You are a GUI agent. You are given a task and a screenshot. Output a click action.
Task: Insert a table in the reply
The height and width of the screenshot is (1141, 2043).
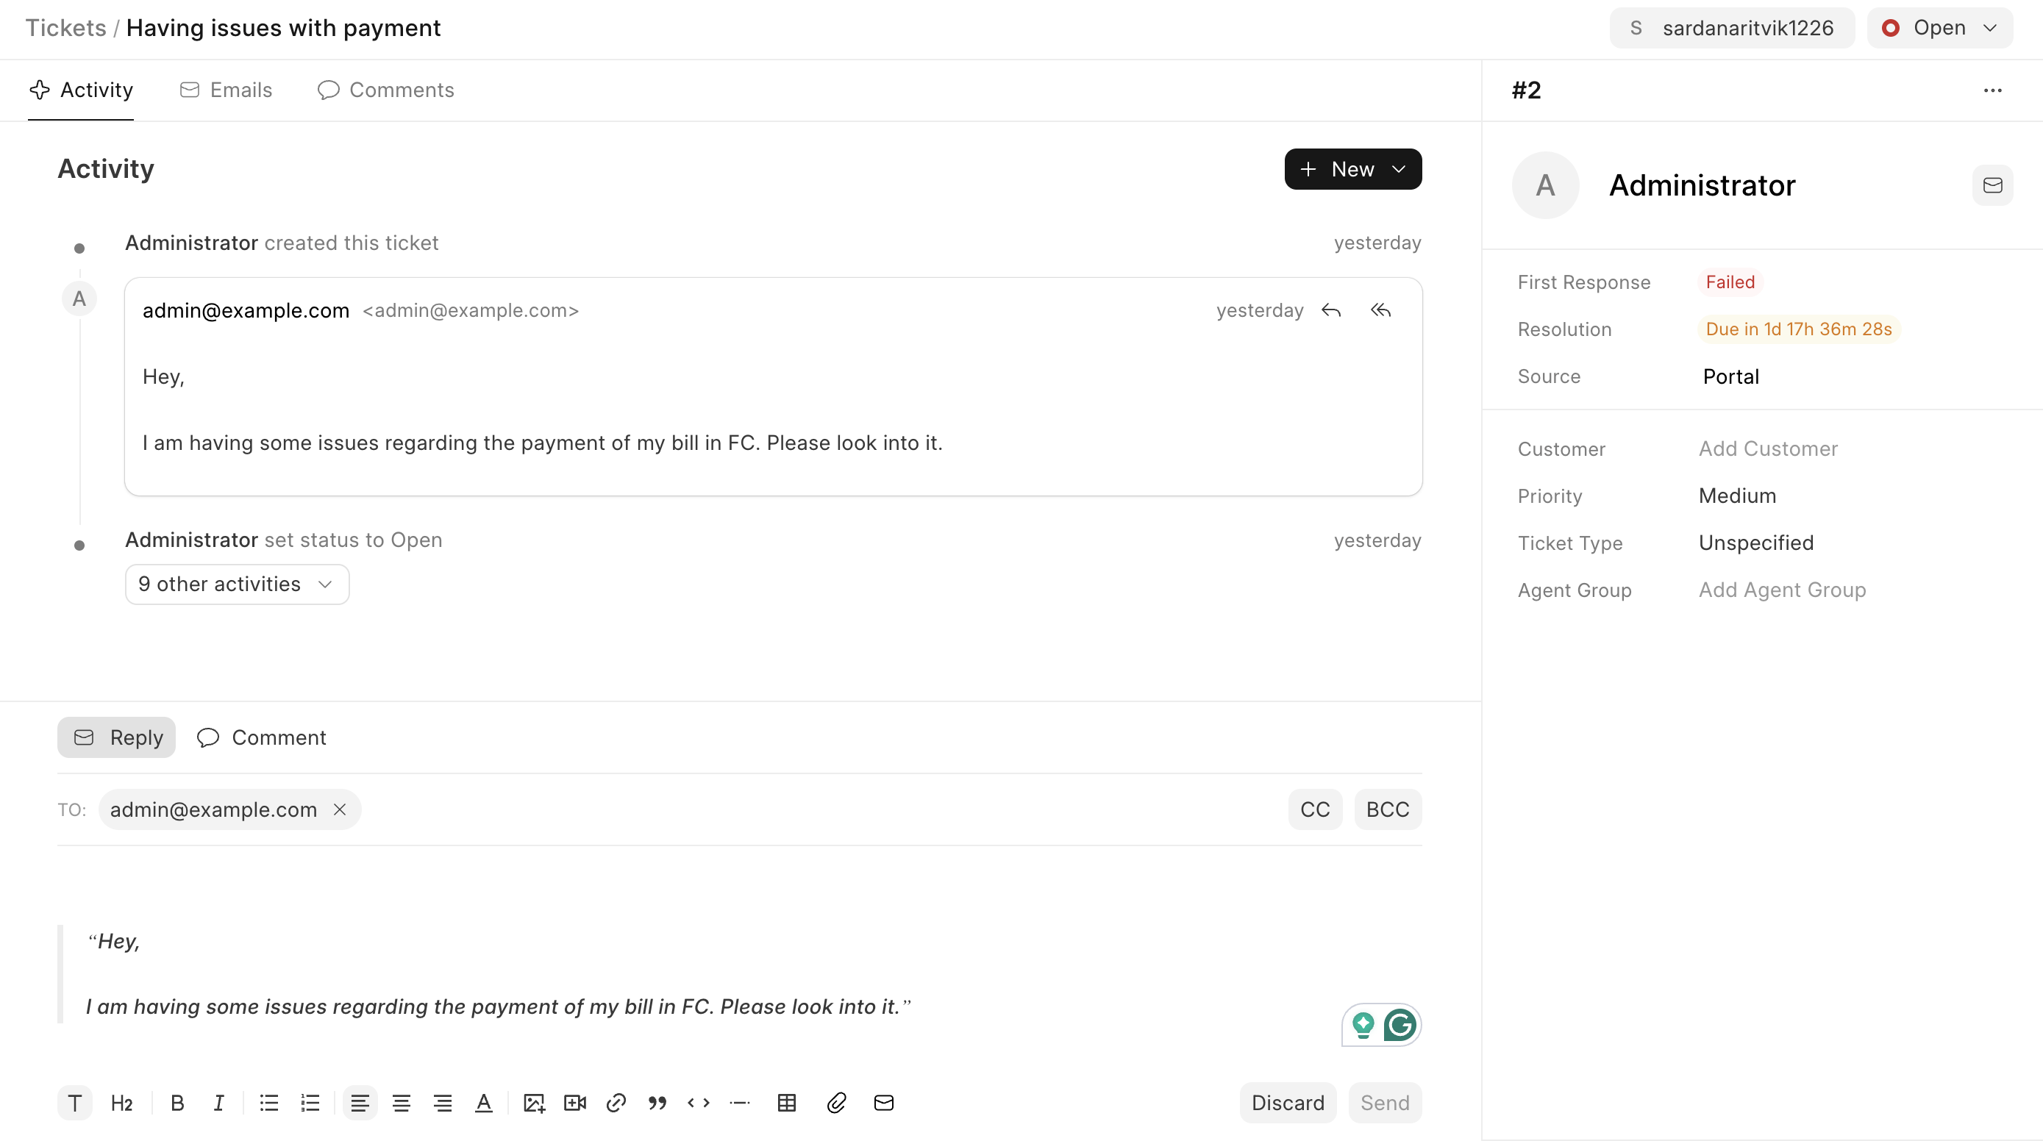786,1102
